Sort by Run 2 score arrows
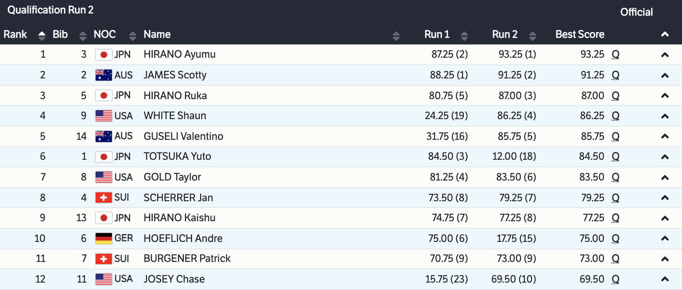Image resolution: width=682 pixels, height=290 pixels. click(x=533, y=36)
